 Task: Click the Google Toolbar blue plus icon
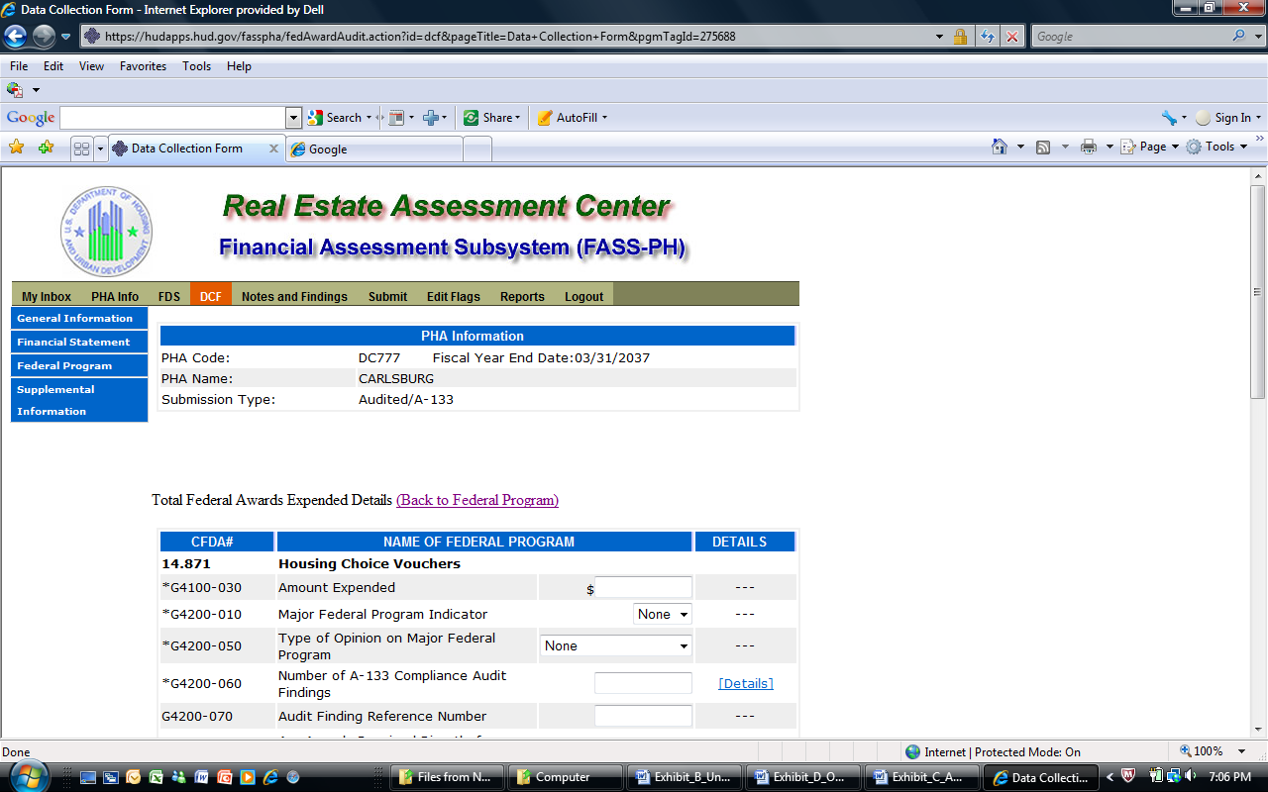coord(430,118)
